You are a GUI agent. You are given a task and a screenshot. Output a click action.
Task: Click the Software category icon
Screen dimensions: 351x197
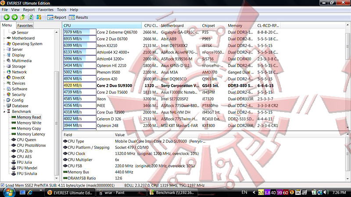click(x=9, y=89)
